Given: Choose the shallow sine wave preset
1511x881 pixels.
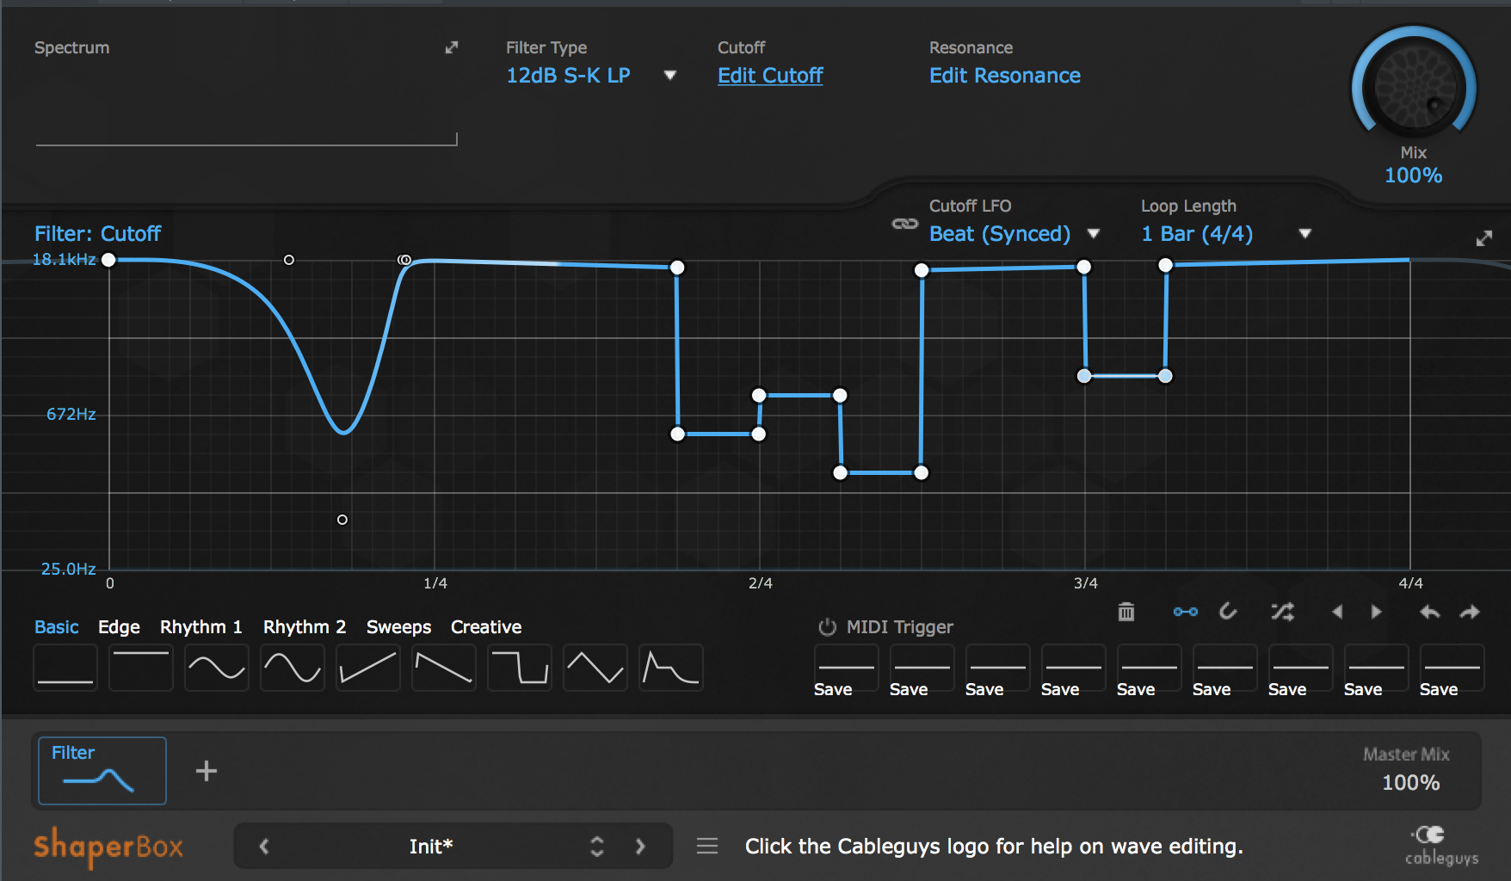Looking at the screenshot, I should [x=217, y=668].
